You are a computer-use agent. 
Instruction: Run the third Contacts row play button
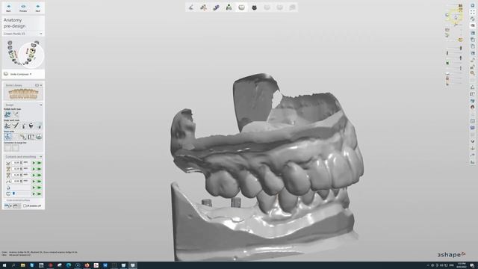point(34,175)
